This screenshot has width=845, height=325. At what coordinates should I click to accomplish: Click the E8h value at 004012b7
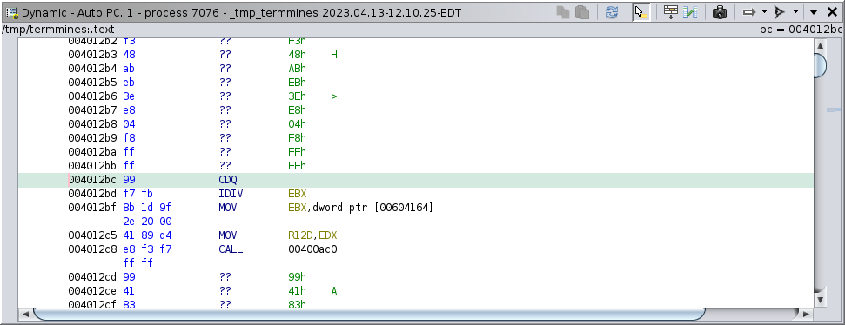tap(297, 110)
